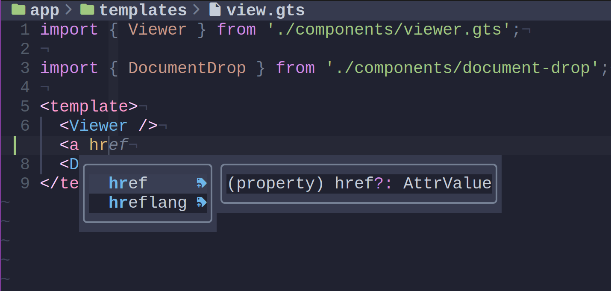Click the templates folder icon in breadcrumb

[x=87, y=9]
